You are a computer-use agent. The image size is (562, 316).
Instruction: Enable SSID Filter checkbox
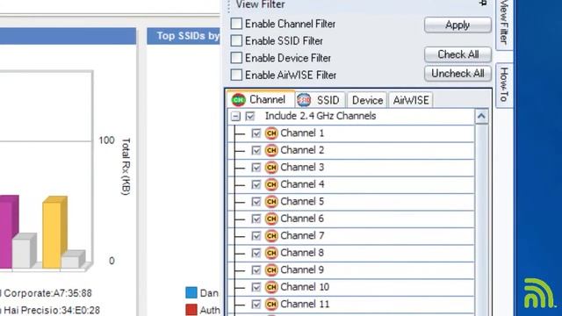pyautogui.click(x=236, y=40)
